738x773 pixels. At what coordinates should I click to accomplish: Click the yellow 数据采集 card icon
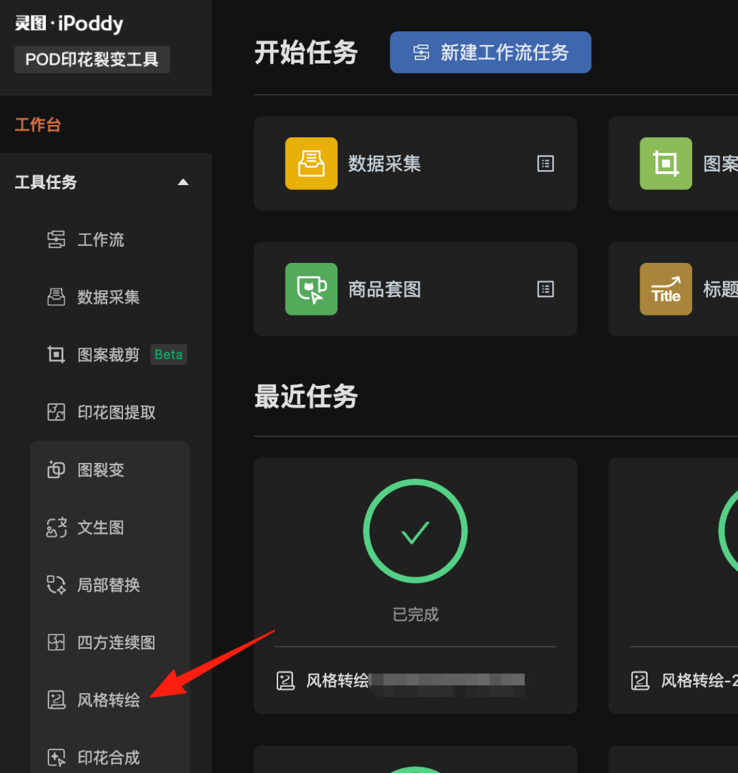coord(312,164)
